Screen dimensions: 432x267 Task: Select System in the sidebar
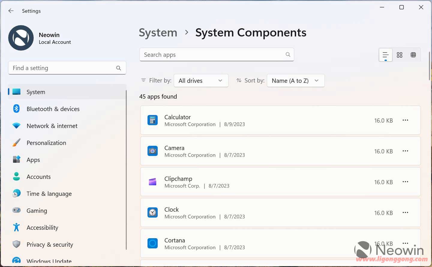pos(67,92)
